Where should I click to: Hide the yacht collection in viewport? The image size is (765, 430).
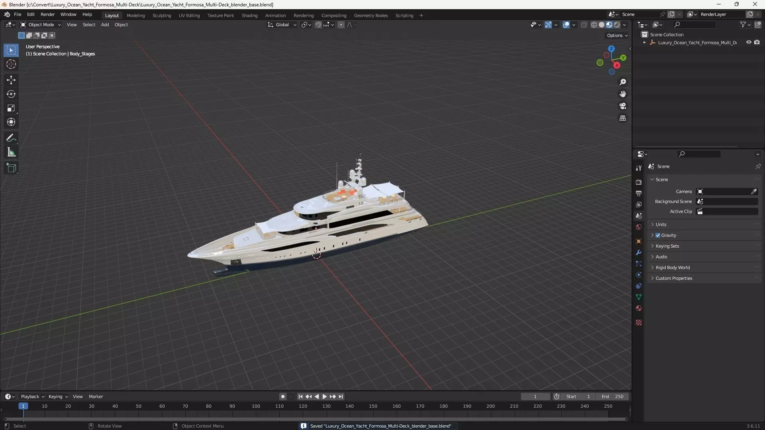coord(749,42)
